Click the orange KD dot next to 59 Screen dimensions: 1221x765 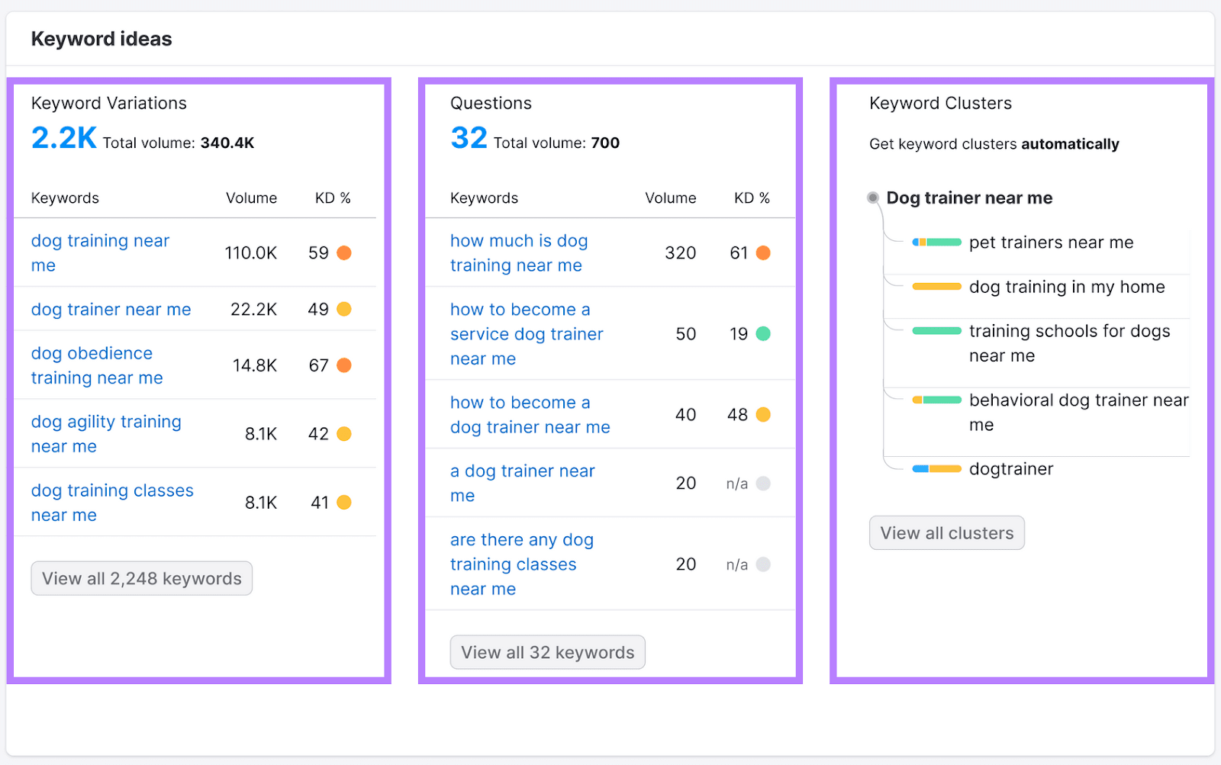(x=344, y=253)
